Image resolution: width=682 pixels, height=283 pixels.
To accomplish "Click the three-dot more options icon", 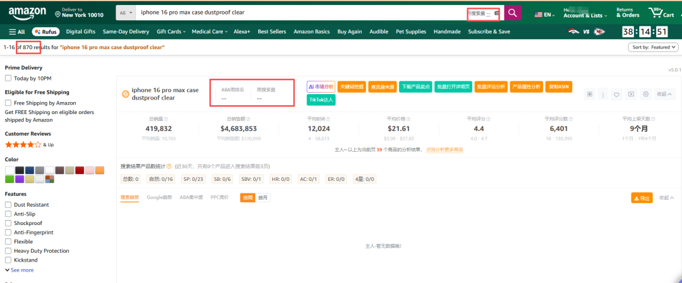I will point(602,95).
